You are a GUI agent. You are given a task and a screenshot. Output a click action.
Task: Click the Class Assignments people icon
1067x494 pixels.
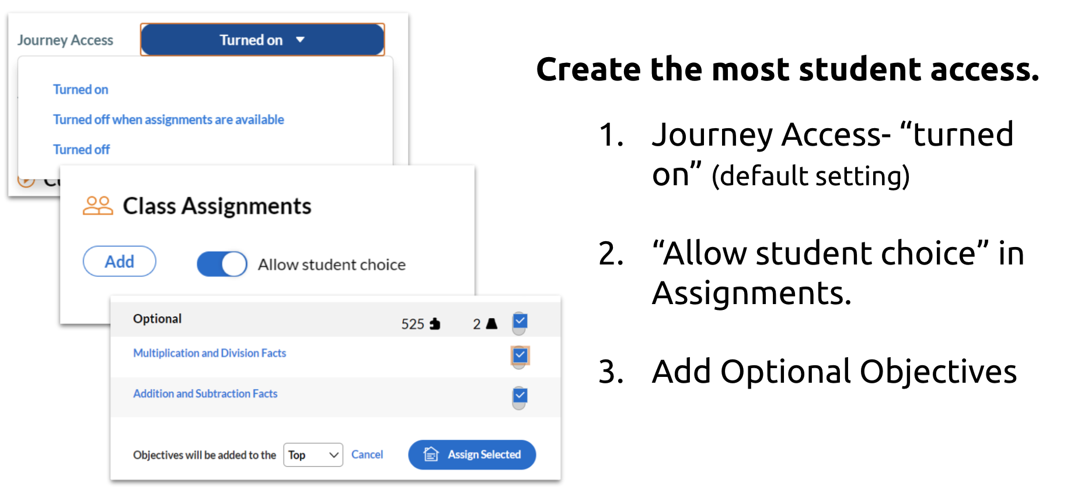pyautogui.click(x=97, y=206)
